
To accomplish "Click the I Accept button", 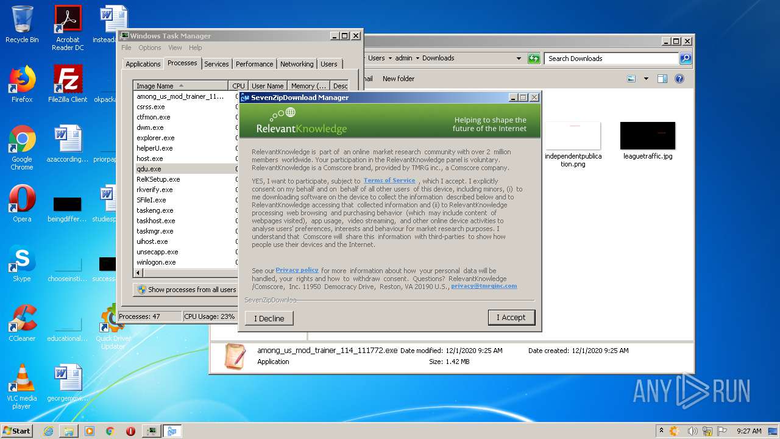I will [511, 318].
